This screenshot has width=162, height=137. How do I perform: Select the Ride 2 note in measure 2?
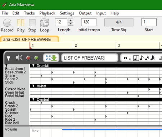[95, 120]
